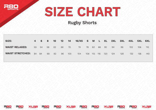156x110 pixels.
Task: Click the first XLR8 logo in the footer
Action: click(33, 107)
